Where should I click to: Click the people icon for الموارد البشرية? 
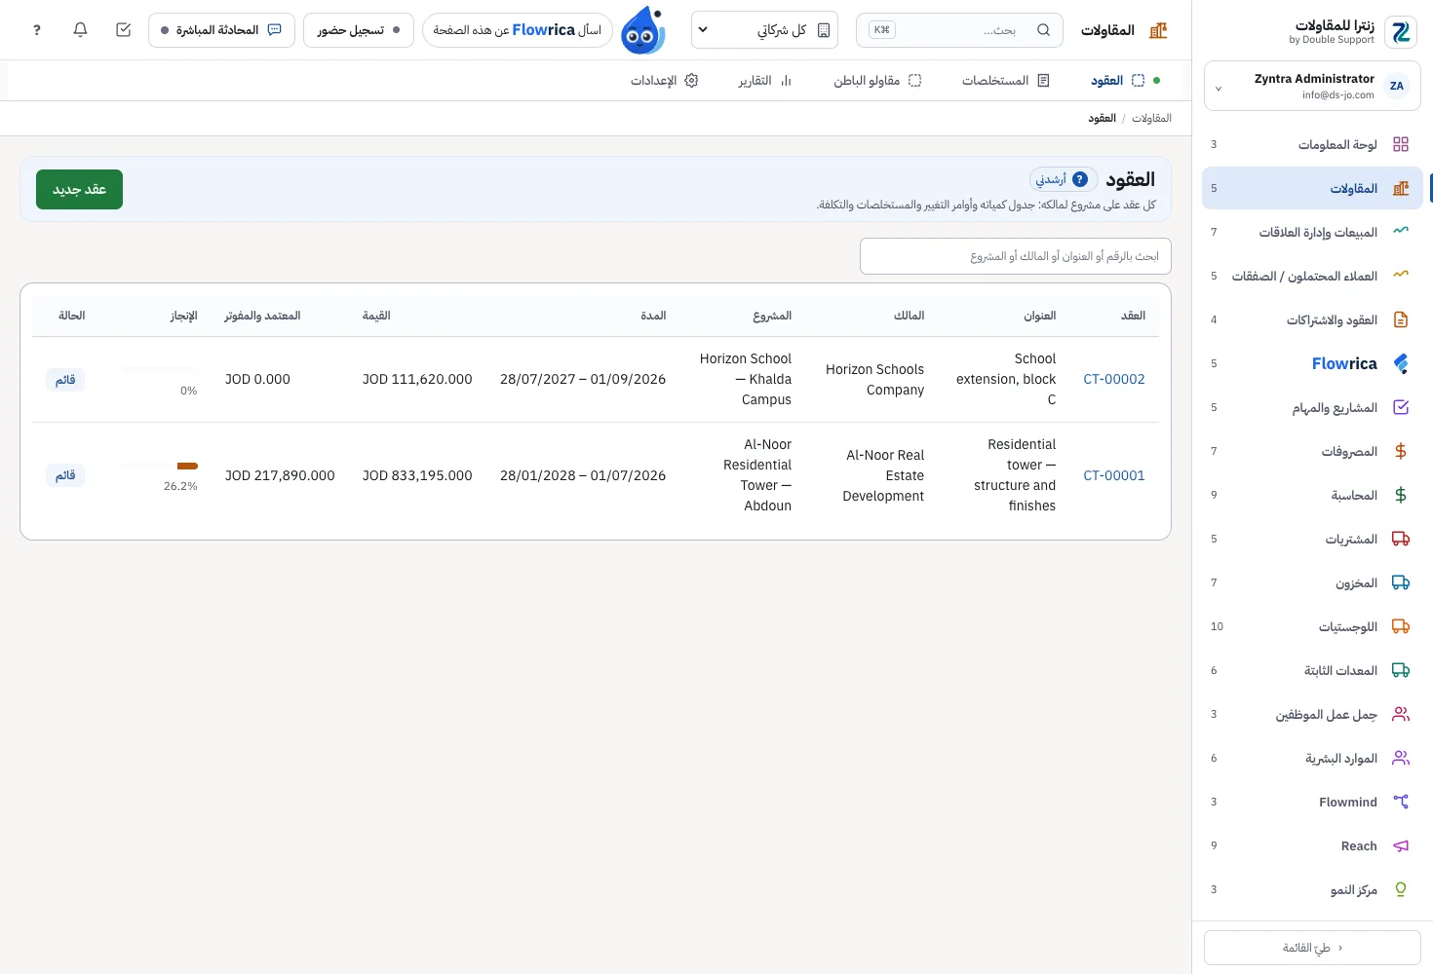(x=1401, y=758)
